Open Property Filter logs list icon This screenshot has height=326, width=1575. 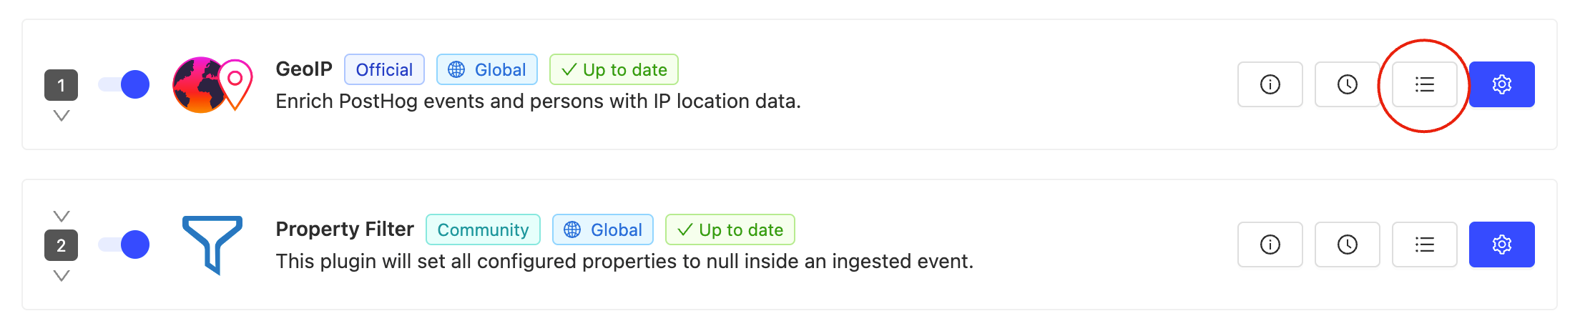tap(1424, 244)
